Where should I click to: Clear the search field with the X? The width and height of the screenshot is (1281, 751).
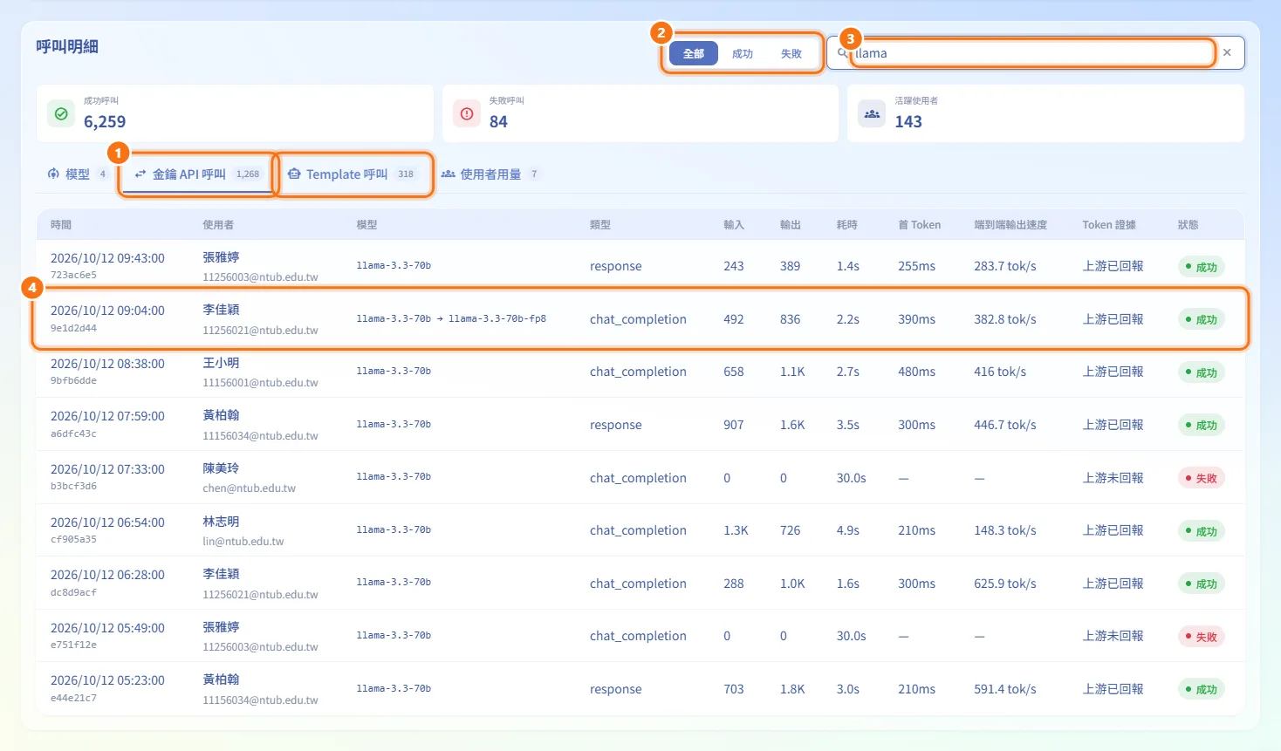point(1227,52)
